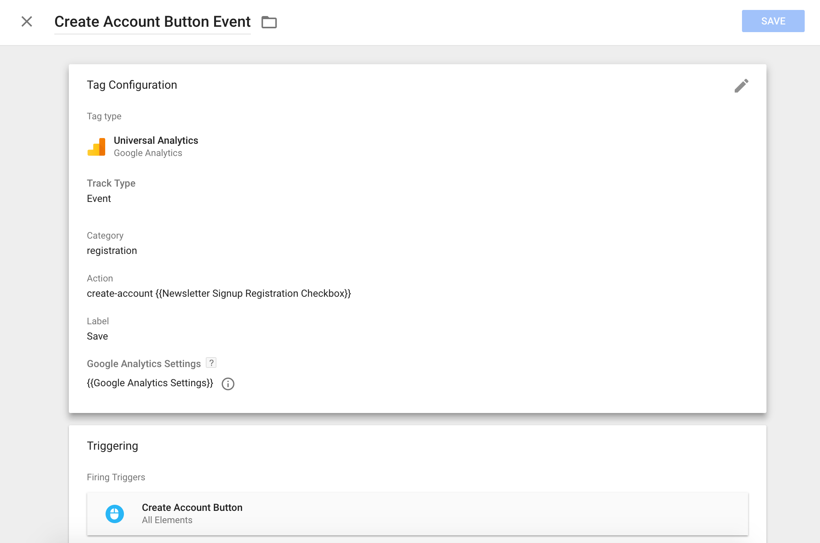Image resolution: width=820 pixels, height=543 pixels.
Task: Click the info icon beside {{Google Analytics Settings}}
Action: coord(228,384)
